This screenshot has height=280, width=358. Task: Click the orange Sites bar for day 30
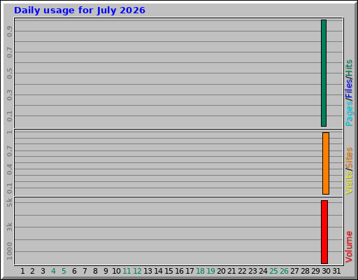pos(326,163)
